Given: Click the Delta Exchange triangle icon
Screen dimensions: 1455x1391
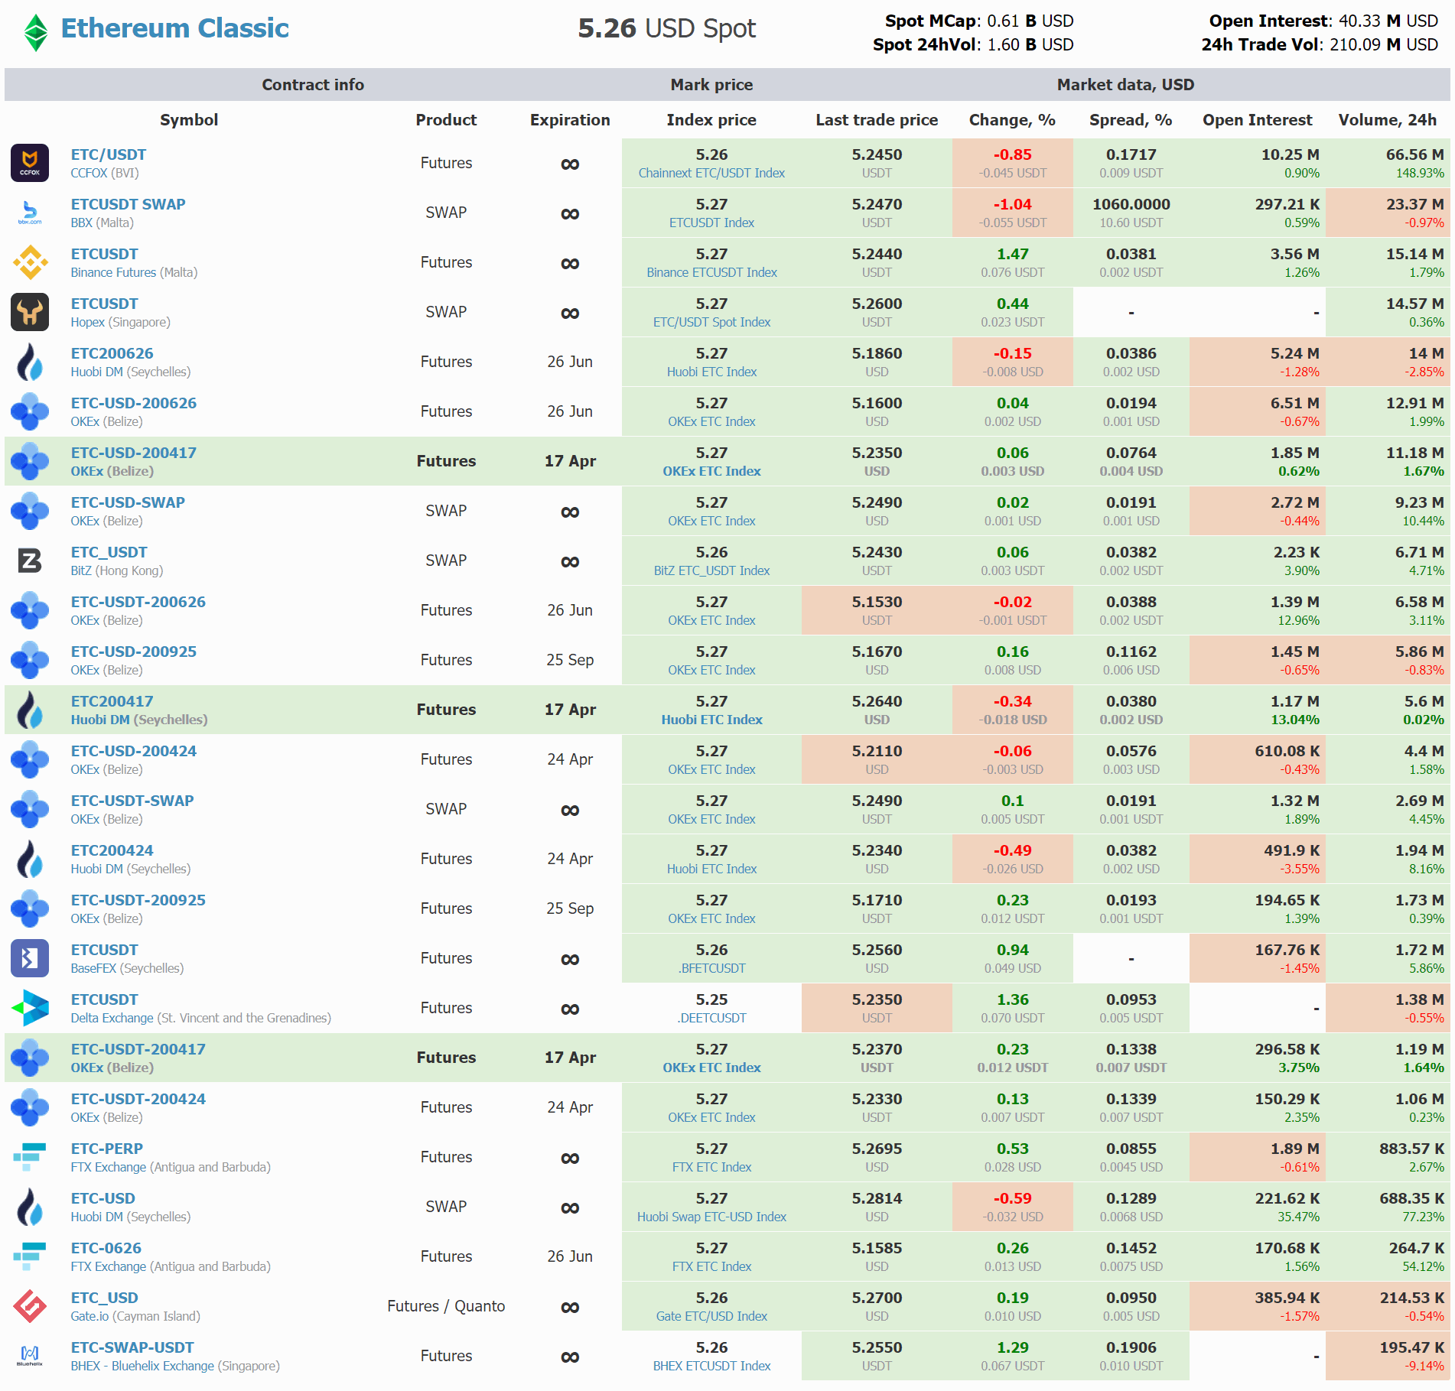Looking at the screenshot, I should click(x=30, y=1008).
